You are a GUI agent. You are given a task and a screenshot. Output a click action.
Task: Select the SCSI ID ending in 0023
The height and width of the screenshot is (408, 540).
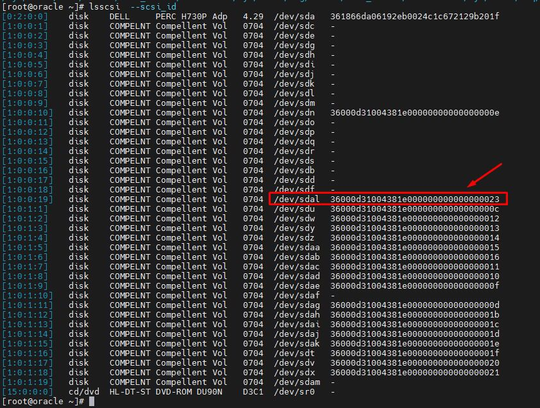click(415, 199)
